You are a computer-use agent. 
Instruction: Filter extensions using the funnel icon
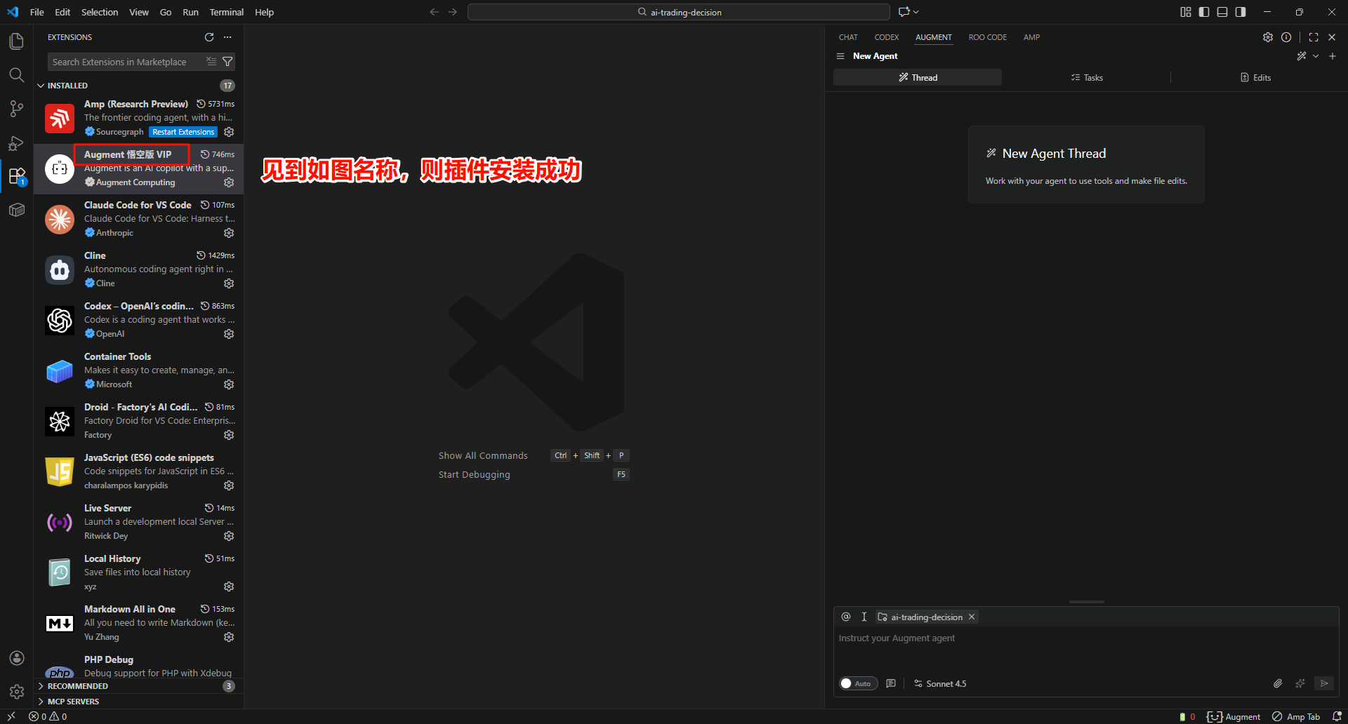[227, 62]
